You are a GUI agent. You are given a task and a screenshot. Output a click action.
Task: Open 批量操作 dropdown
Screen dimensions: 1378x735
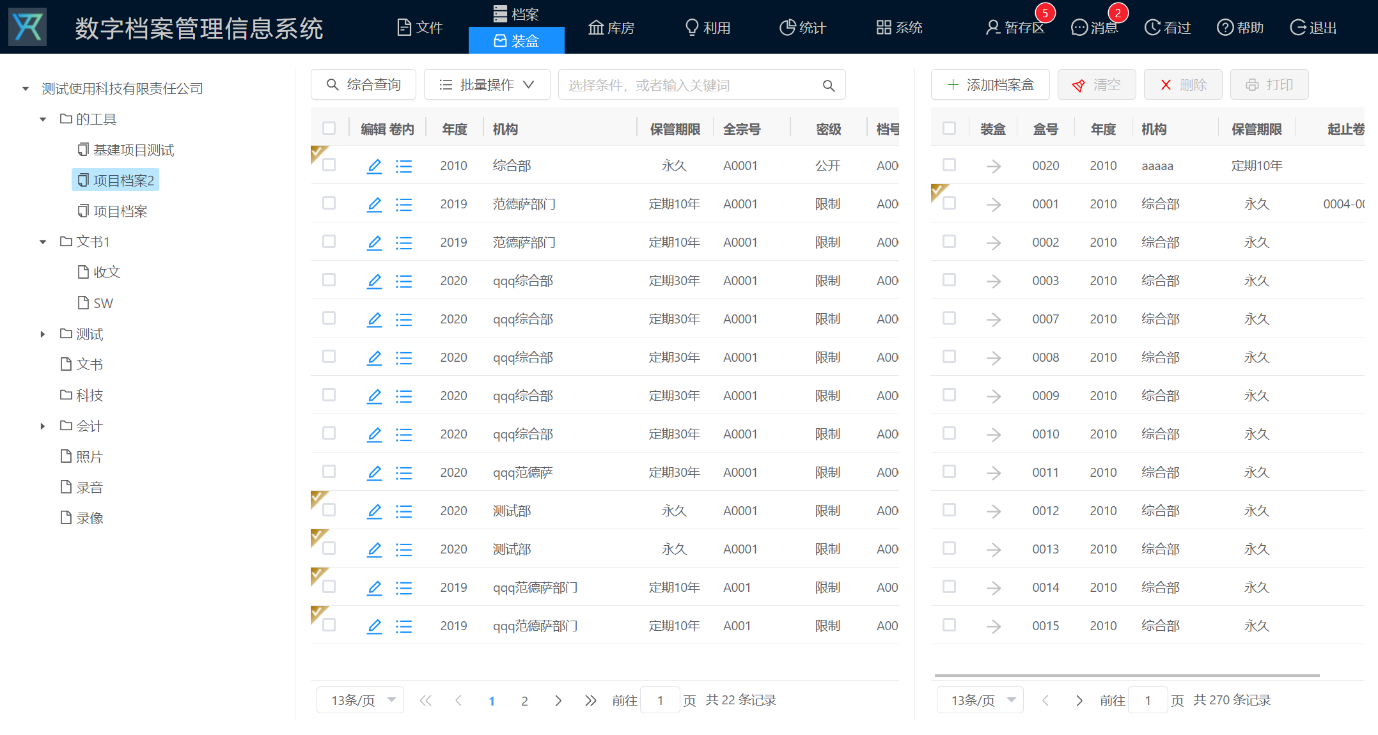(487, 85)
